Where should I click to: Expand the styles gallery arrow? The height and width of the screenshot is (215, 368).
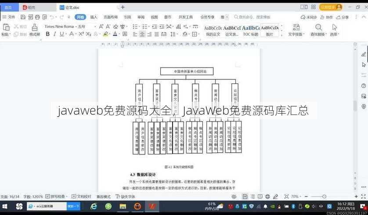click(x=281, y=35)
